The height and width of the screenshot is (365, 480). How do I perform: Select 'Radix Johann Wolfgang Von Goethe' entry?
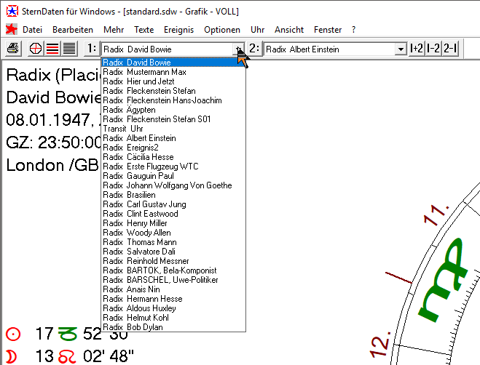point(173,185)
